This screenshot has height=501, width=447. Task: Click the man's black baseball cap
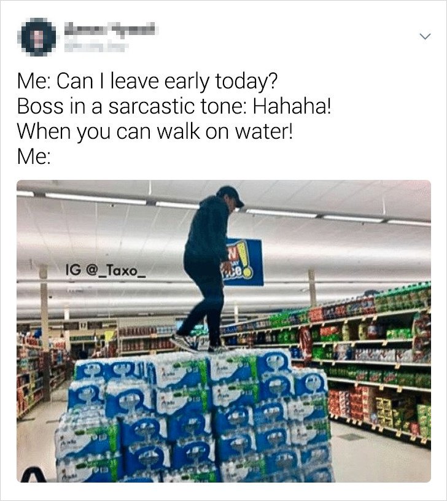[x=231, y=195]
